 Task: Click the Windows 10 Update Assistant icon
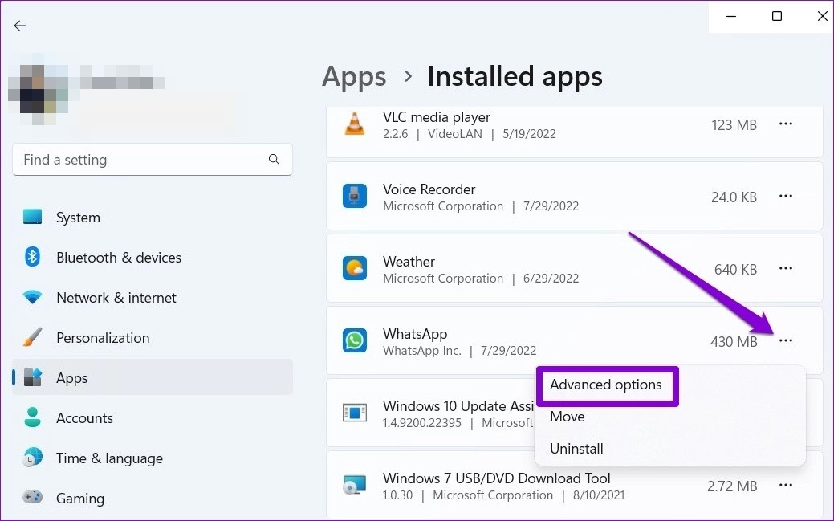[x=354, y=413]
